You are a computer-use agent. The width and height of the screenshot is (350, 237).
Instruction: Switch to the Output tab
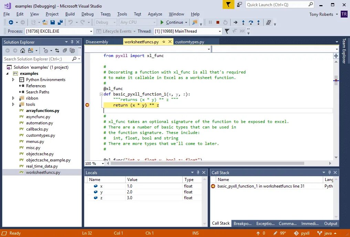331,223
